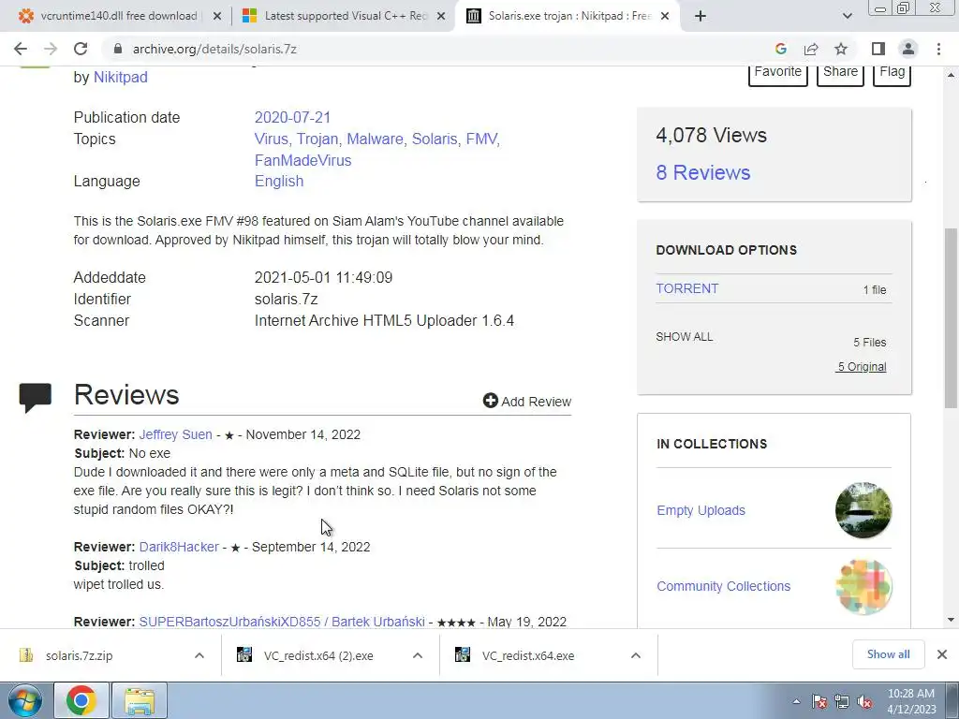Open Windows Explorer from taskbar
Image resolution: width=959 pixels, height=719 pixels.
click(140, 700)
